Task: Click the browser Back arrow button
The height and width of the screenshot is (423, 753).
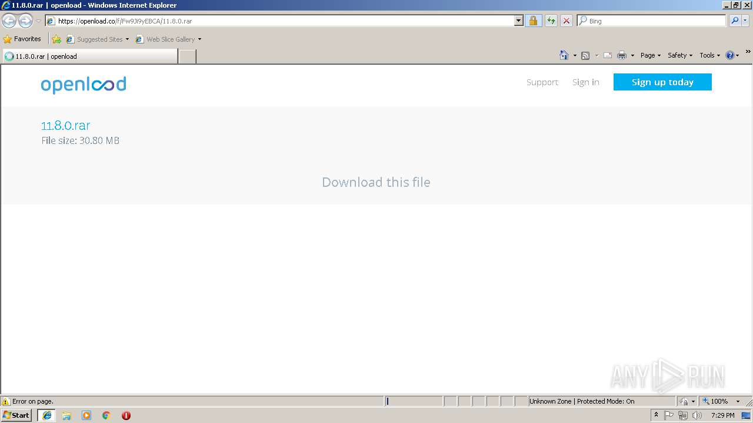Action: (x=9, y=21)
